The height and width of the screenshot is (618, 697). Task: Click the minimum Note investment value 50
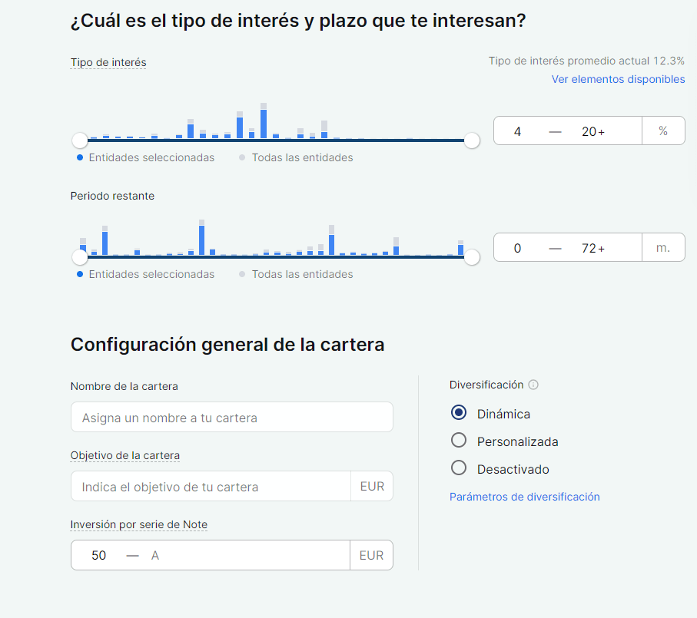[98, 555]
